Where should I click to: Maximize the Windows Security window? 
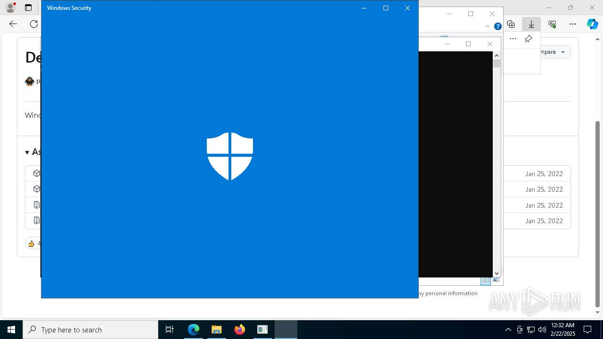click(386, 8)
